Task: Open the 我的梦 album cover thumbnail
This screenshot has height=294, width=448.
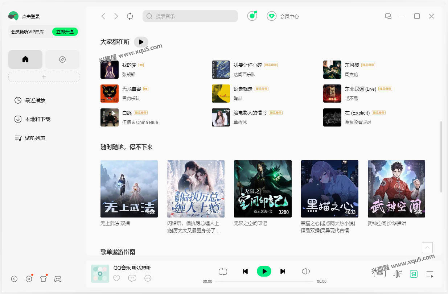Action: (110, 70)
